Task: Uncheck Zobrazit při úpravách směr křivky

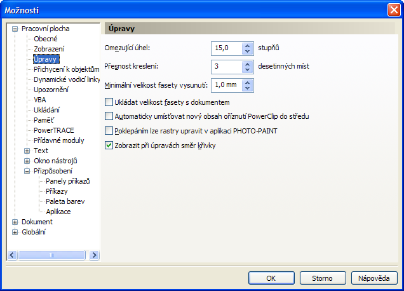Action: tap(109, 145)
